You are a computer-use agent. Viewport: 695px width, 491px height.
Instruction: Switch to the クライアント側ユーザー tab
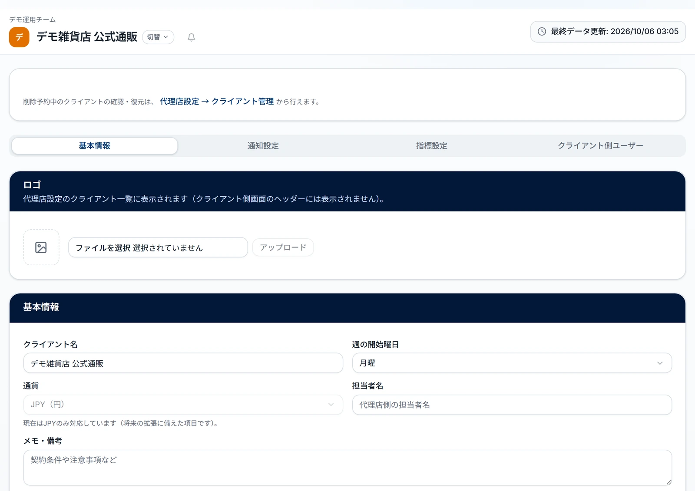pyautogui.click(x=600, y=146)
